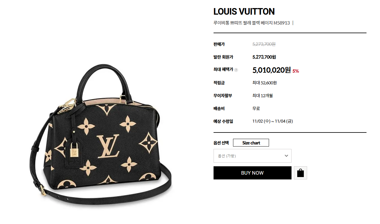Image resolution: width=380 pixels, height=224 pixels.
Task: Click the 발란 회원가 5,273,700원 member price
Action: (264, 57)
